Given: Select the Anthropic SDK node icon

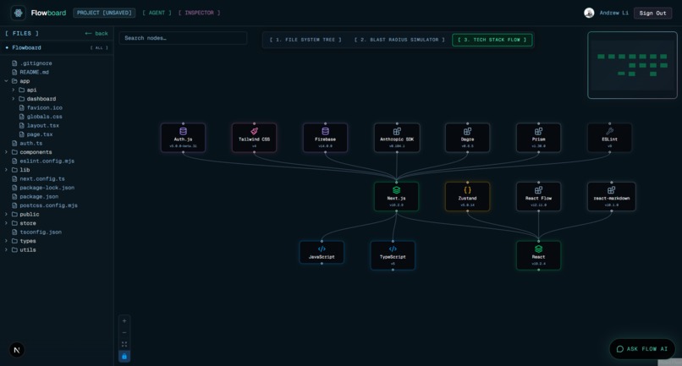Looking at the screenshot, I should [x=397, y=131].
